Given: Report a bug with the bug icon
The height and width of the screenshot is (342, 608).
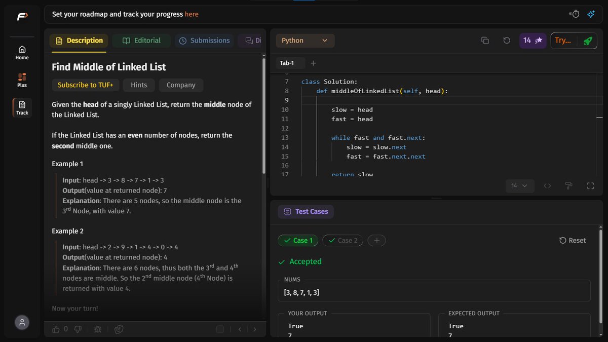Looking at the screenshot, I should click(98, 329).
